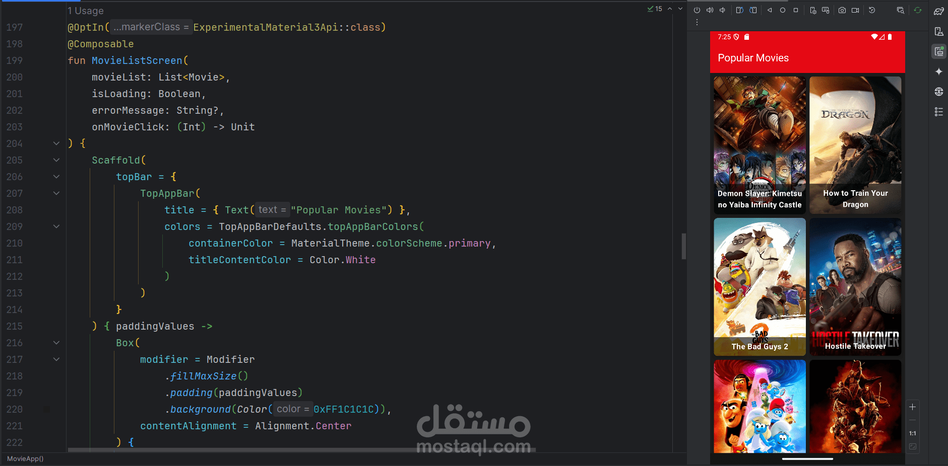Image resolution: width=948 pixels, height=466 pixels.
Task: Set emulator zoom to 1:1
Action: [x=913, y=433]
